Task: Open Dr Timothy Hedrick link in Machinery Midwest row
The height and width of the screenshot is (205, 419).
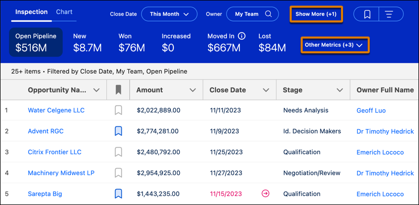Action: [x=385, y=173]
